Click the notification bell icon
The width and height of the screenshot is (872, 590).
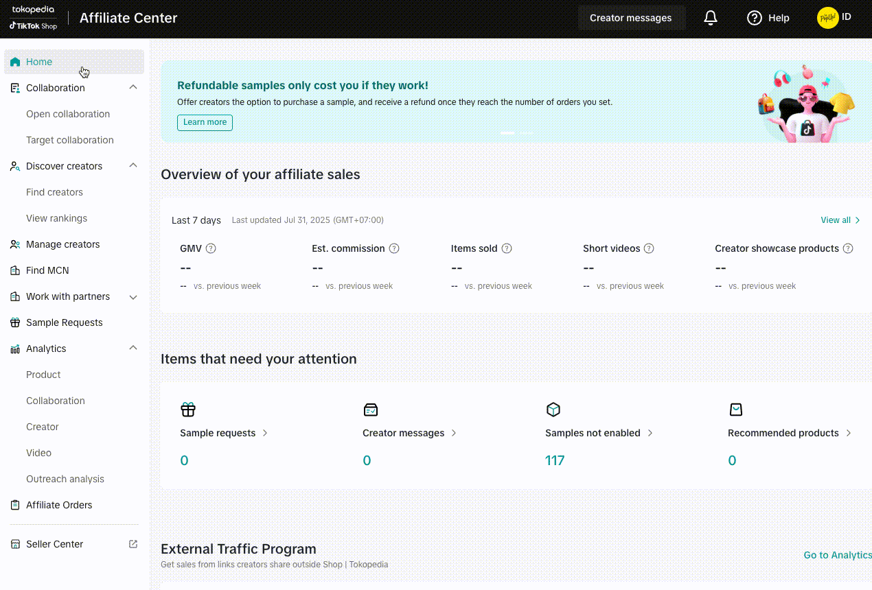point(711,18)
